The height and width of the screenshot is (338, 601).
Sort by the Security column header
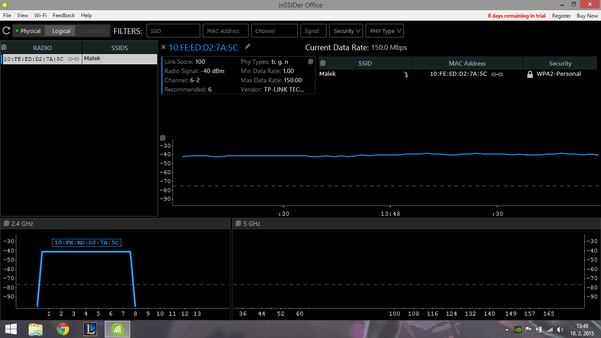[x=560, y=63]
